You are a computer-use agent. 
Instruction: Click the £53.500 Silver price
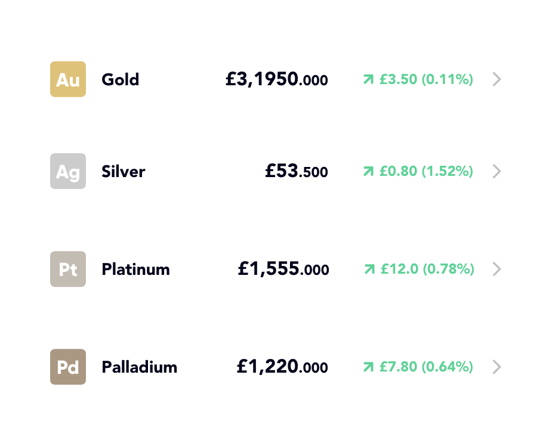point(297,171)
